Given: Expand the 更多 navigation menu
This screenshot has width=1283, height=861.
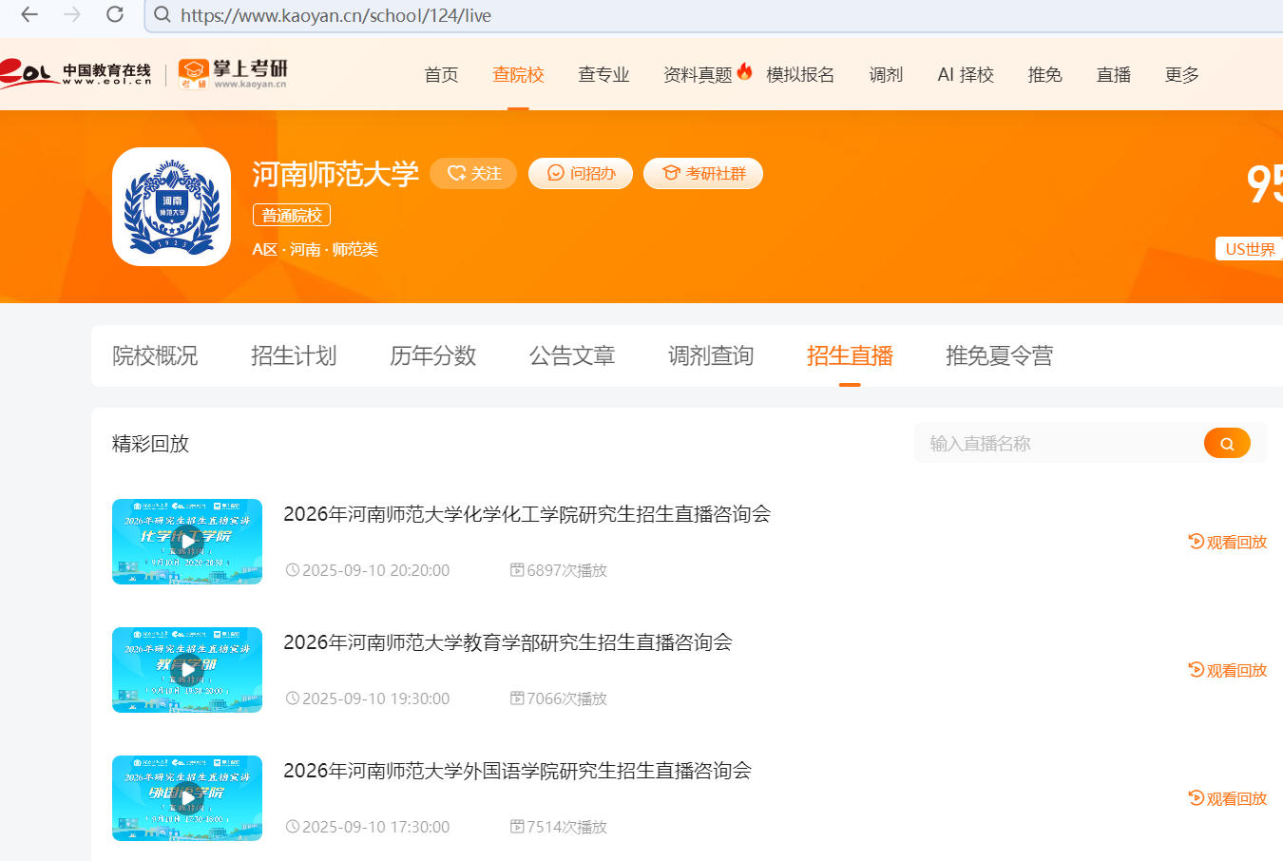Looking at the screenshot, I should (x=1181, y=75).
